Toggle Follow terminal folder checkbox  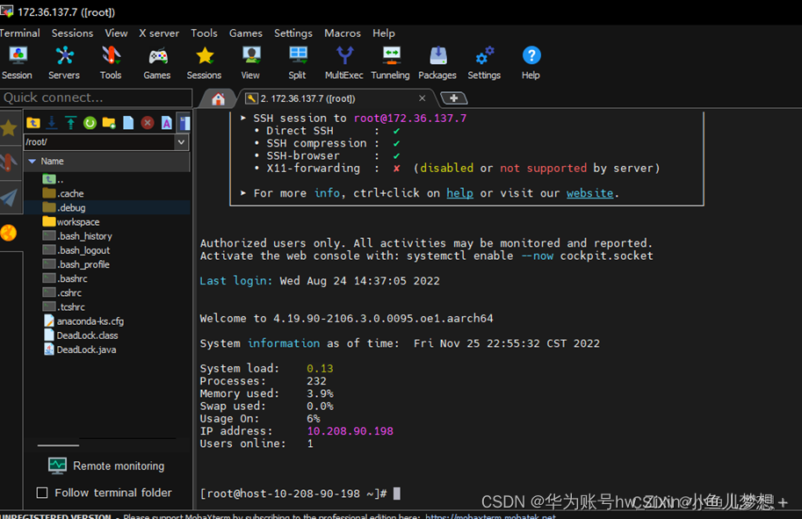42,493
